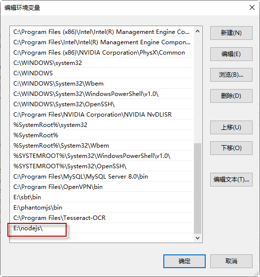This screenshot has height=277, width=260.
Task: Select the E:\phantomjs\bin entry
Action: point(102,208)
